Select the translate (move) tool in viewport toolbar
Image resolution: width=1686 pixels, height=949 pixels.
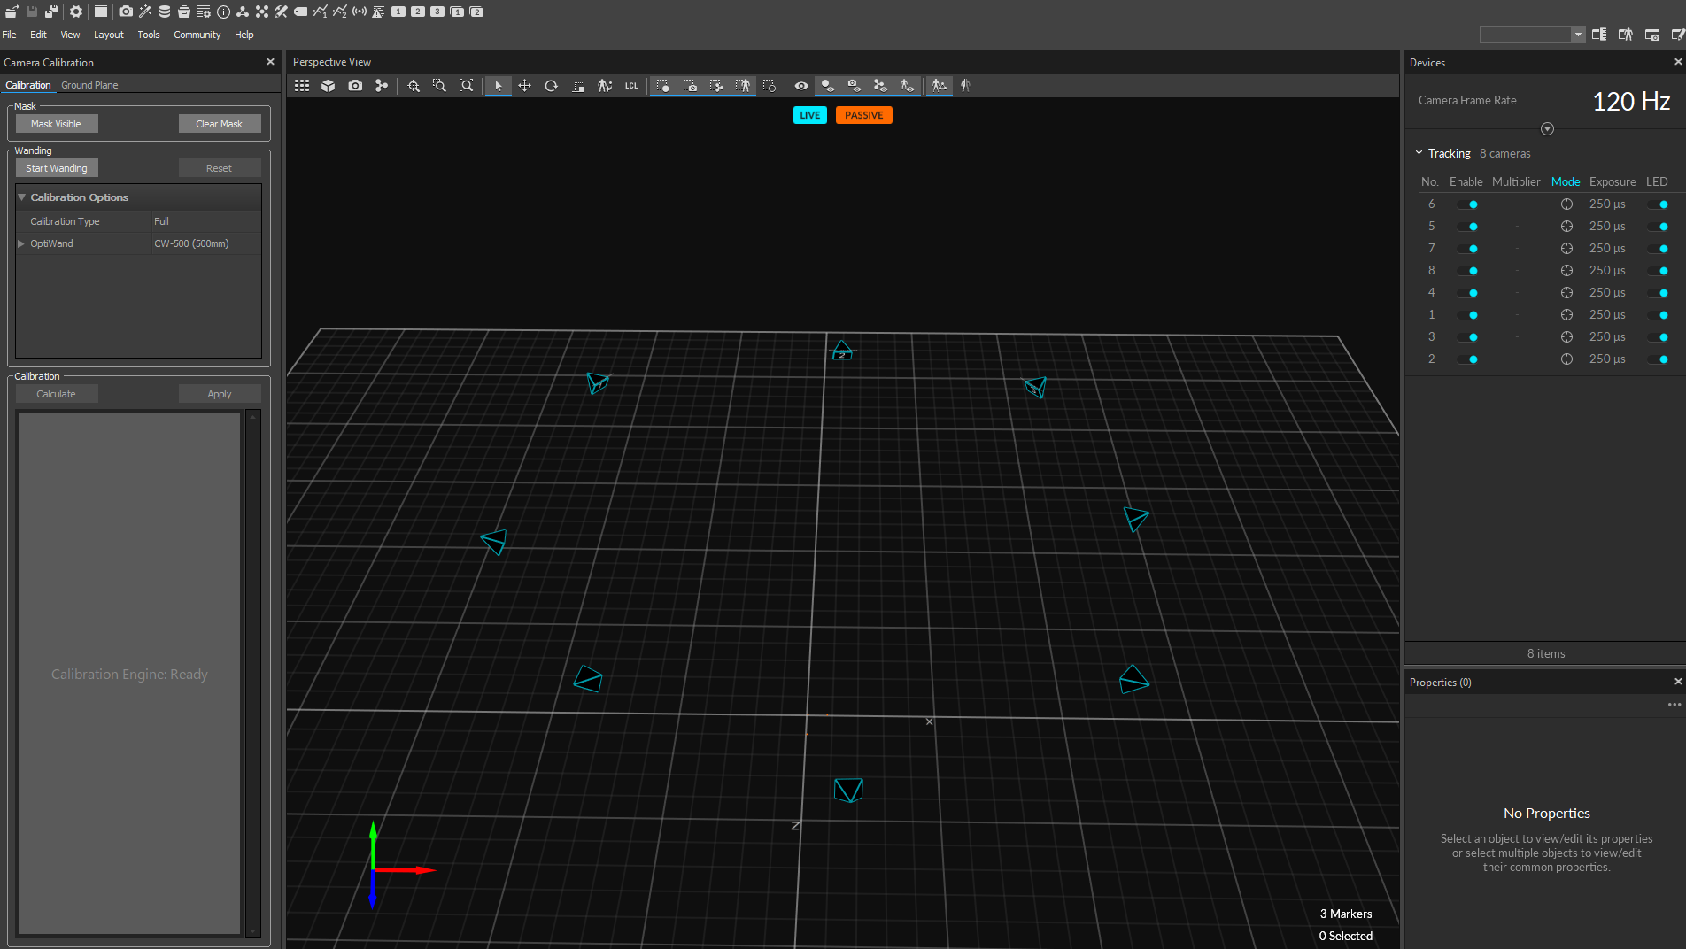tap(524, 86)
